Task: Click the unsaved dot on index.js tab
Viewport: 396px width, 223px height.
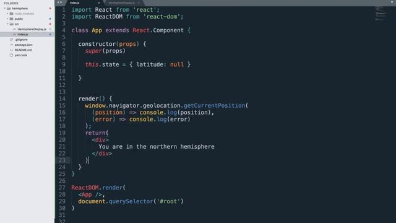Action: [x=99, y=3]
